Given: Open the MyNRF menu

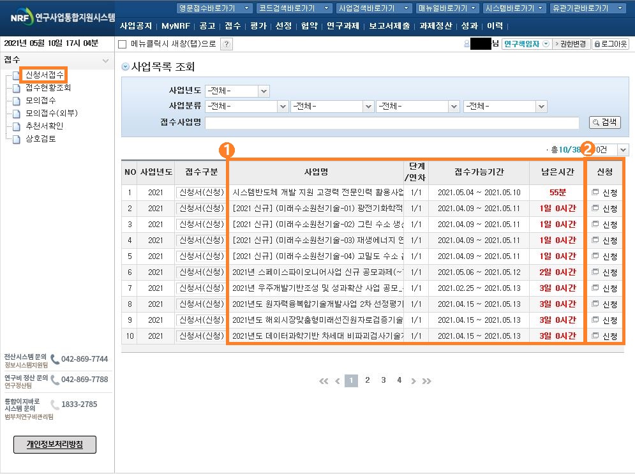Looking at the screenshot, I should [x=176, y=26].
